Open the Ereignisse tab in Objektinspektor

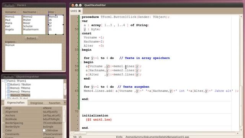pyautogui.click(x=37, y=103)
